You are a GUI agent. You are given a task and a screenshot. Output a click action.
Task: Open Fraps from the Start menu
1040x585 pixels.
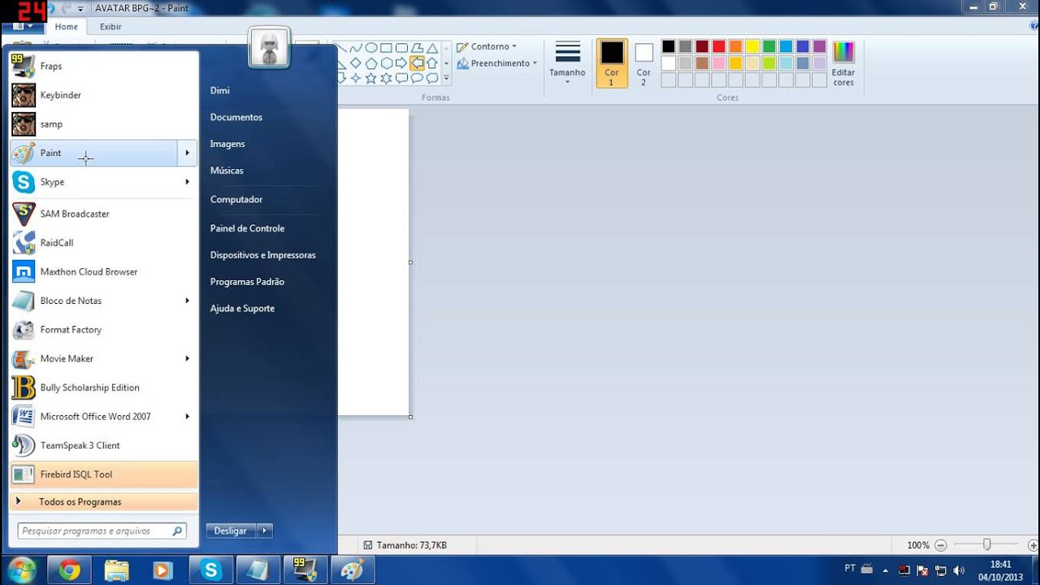(x=103, y=66)
